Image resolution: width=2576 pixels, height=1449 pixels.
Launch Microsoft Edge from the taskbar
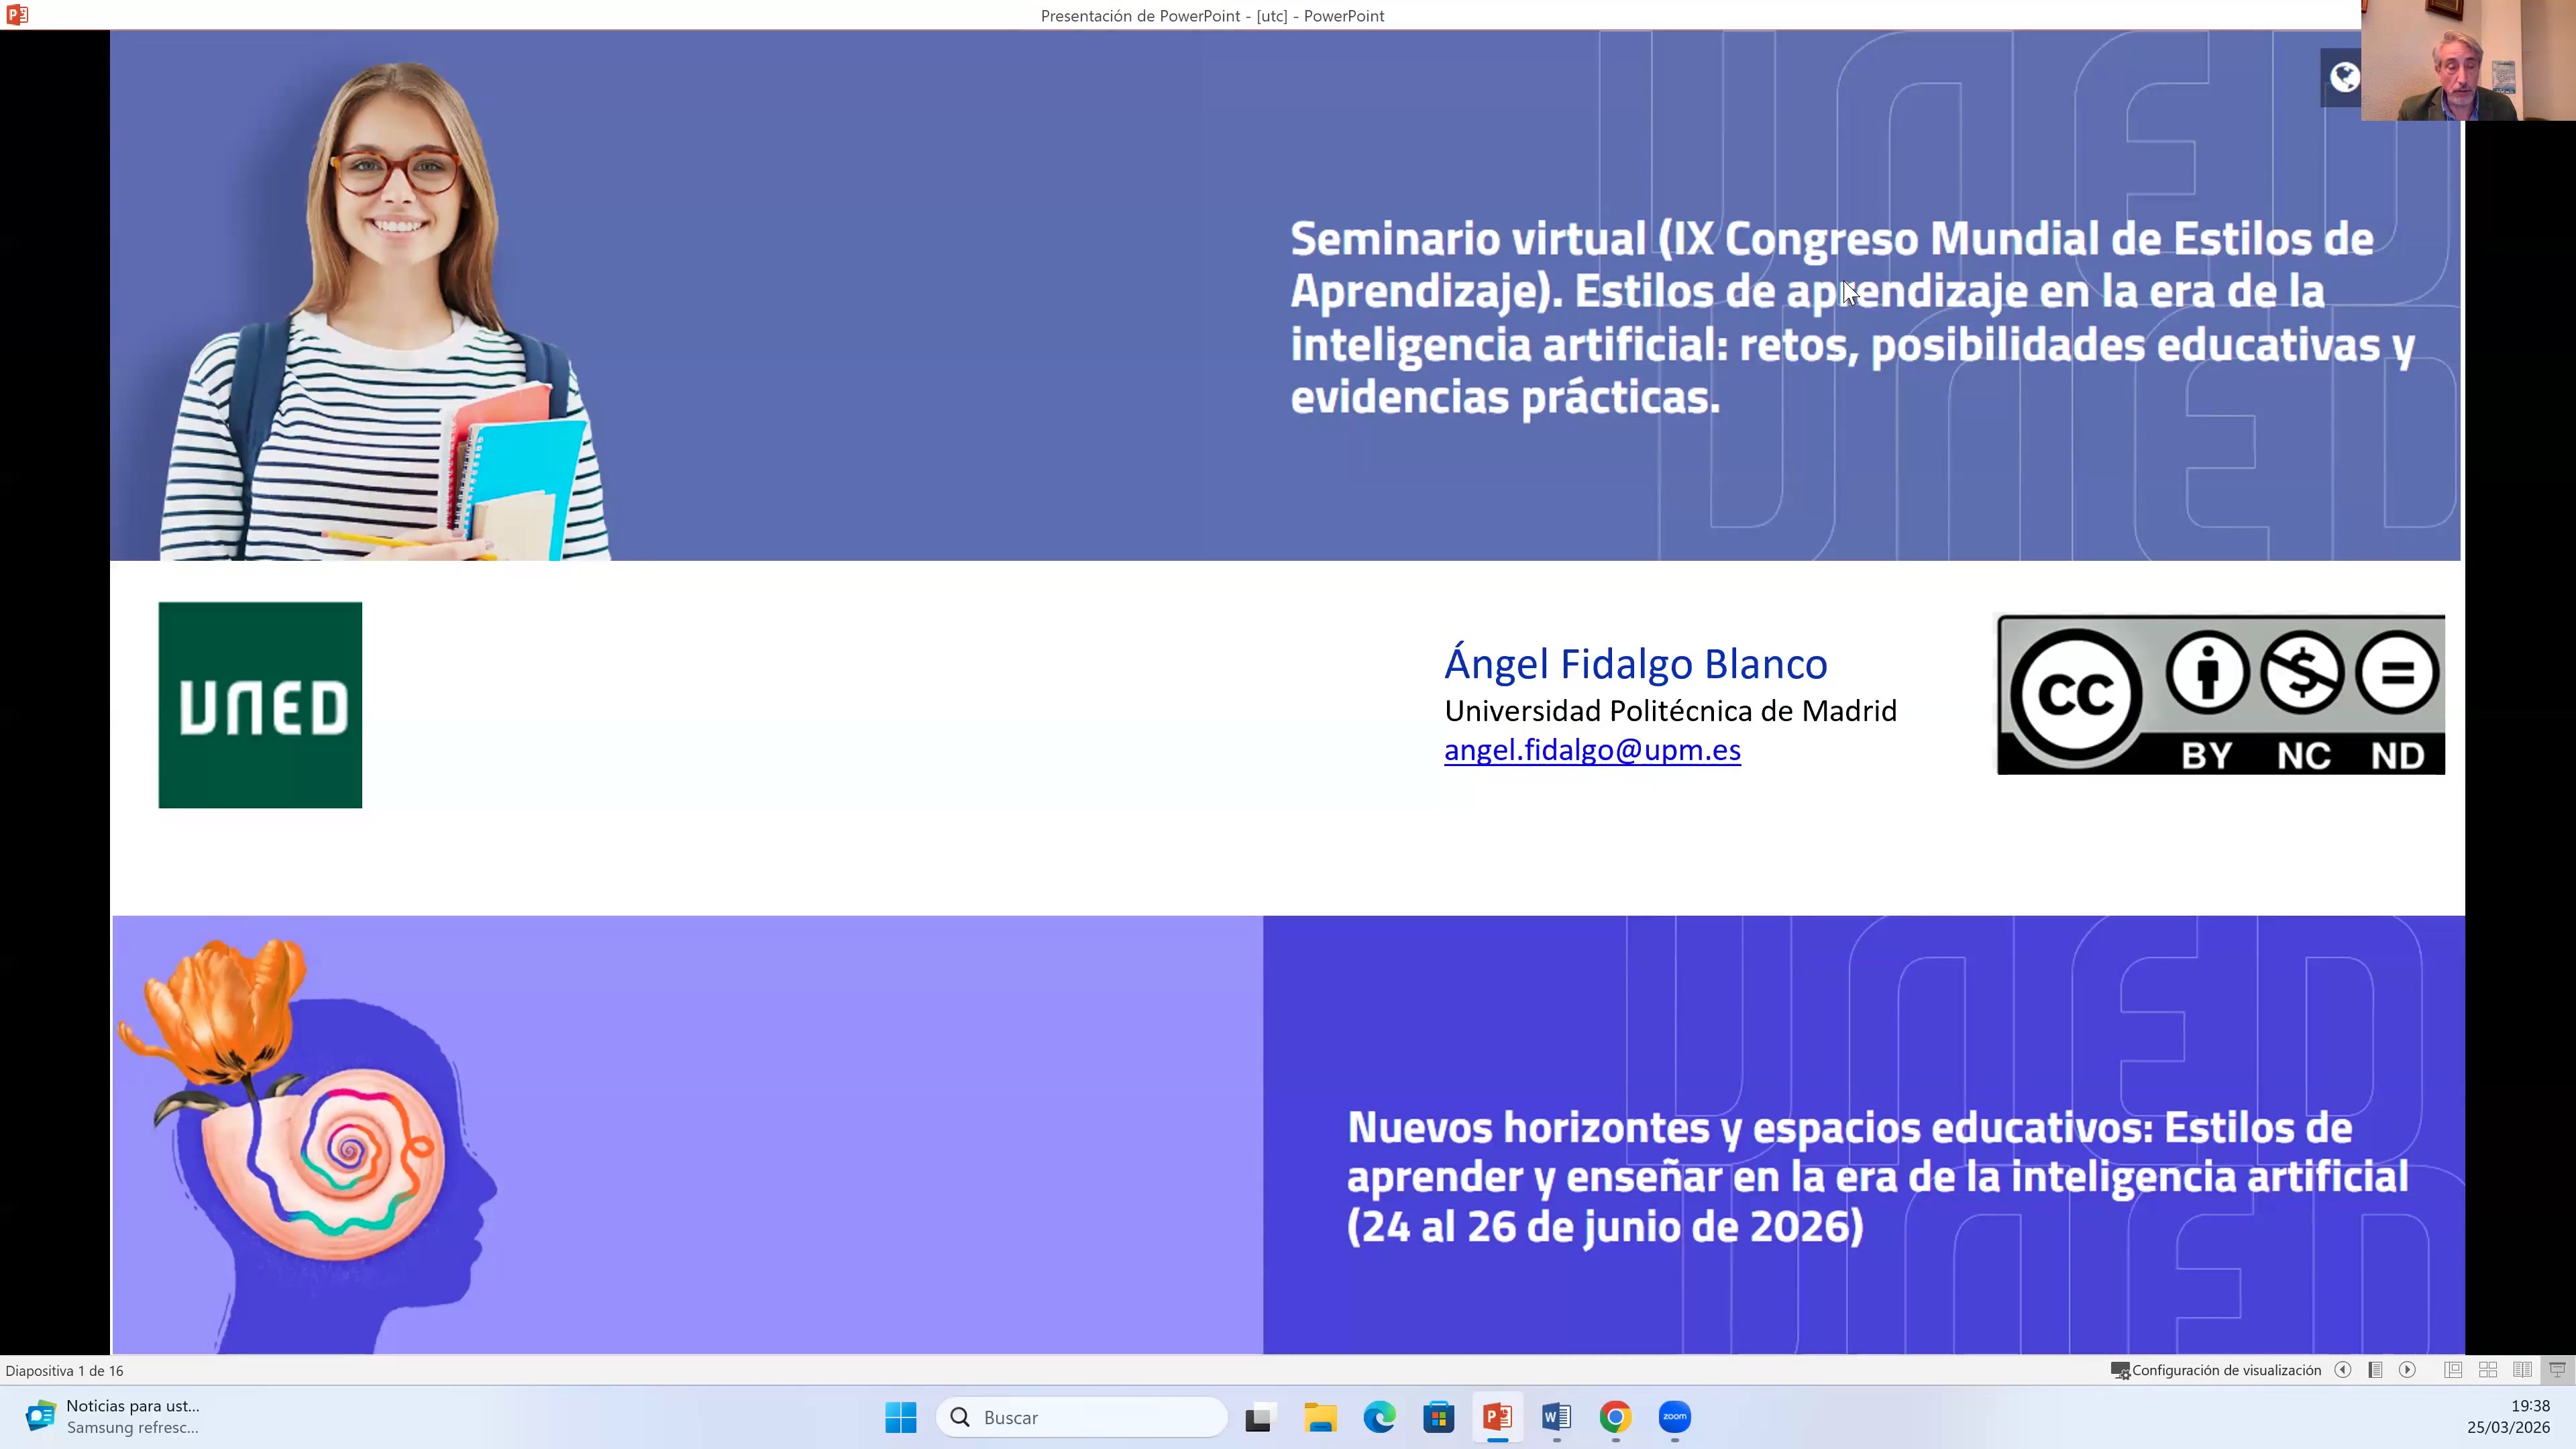[x=1379, y=1417]
